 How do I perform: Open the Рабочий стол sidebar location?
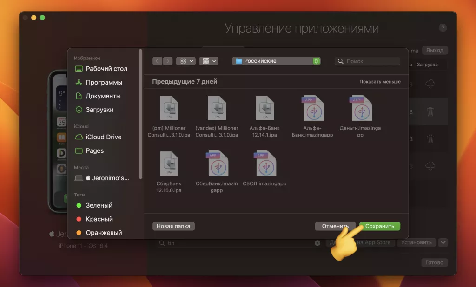pos(101,69)
